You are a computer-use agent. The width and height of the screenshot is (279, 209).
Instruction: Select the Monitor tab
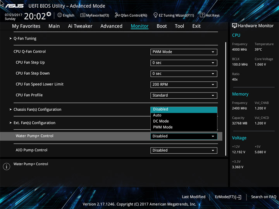point(139,26)
